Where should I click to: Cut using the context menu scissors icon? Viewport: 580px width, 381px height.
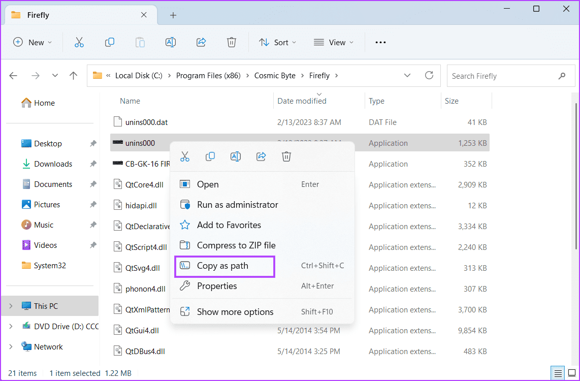(185, 156)
